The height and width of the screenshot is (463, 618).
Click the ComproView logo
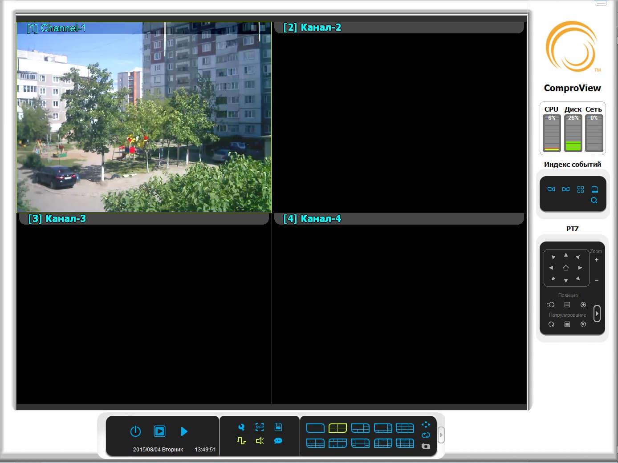tap(572, 47)
